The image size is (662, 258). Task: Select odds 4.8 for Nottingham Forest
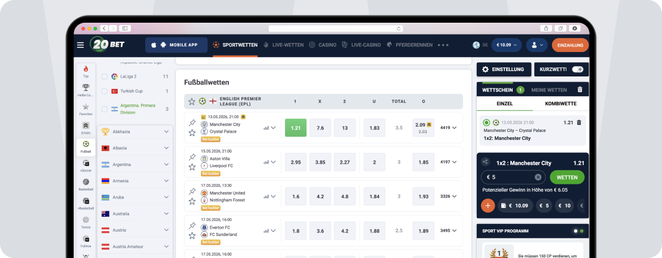click(345, 196)
